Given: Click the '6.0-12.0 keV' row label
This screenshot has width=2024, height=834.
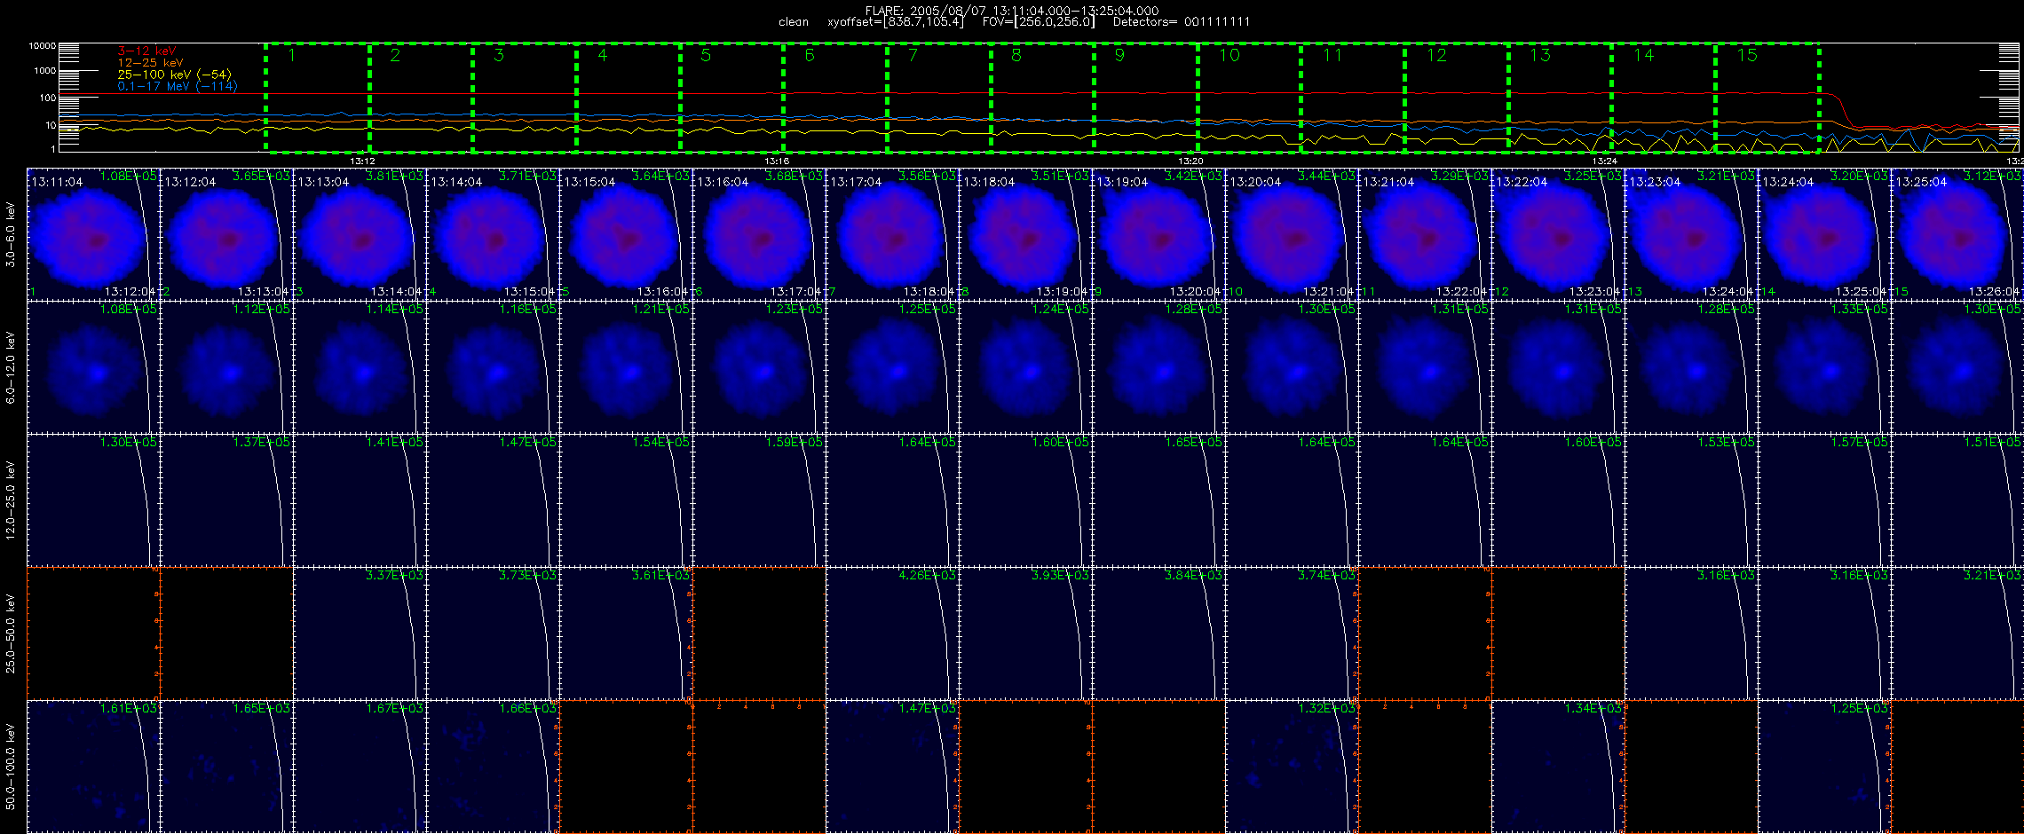Looking at the screenshot, I should point(11,367).
